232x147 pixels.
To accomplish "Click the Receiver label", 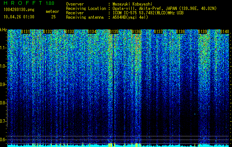I will click(75, 13).
